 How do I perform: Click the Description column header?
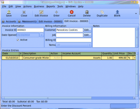[x=36, y=54]
